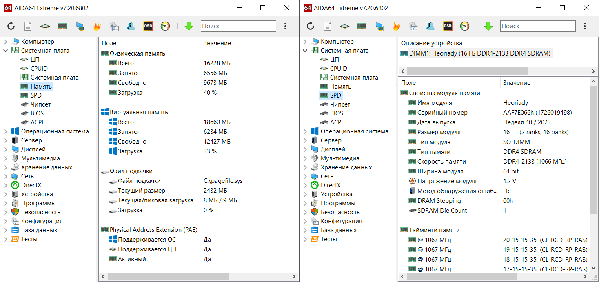
Task: Select the SPD item in the left window tree
Action: (x=36, y=95)
